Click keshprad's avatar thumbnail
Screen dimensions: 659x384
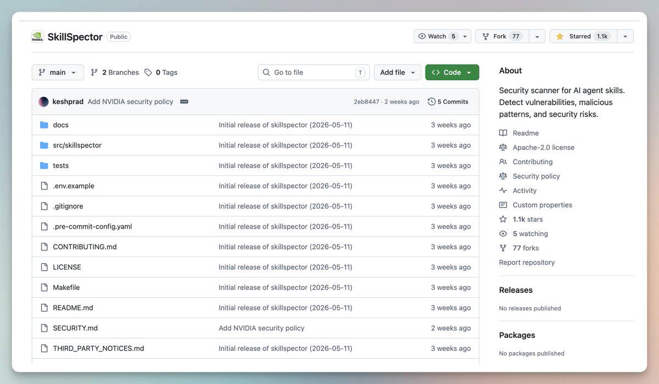pyautogui.click(x=43, y=102)
